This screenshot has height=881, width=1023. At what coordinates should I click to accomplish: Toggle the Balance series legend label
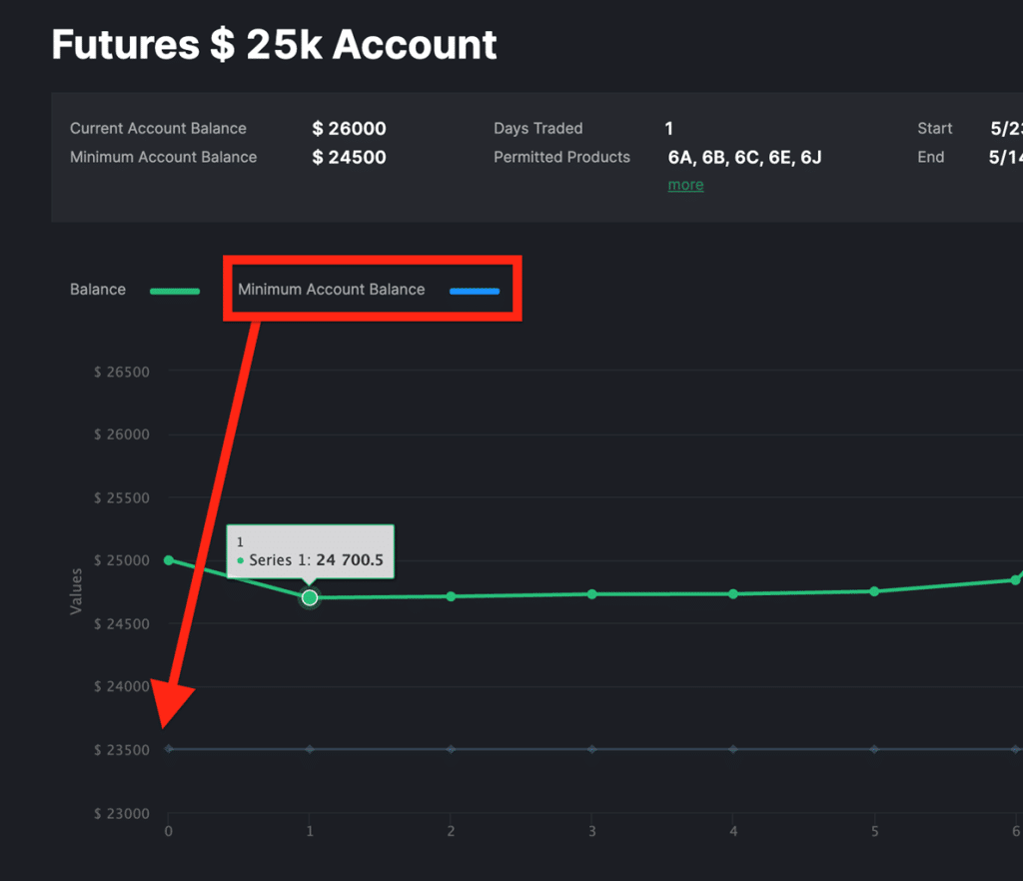(98, 290)
